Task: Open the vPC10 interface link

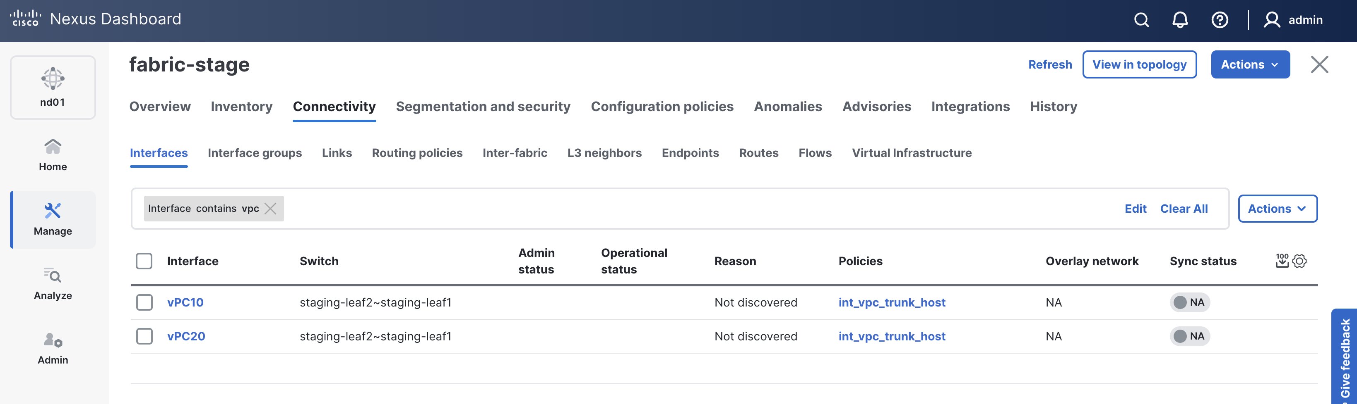Action: click(x=185, y=302)
